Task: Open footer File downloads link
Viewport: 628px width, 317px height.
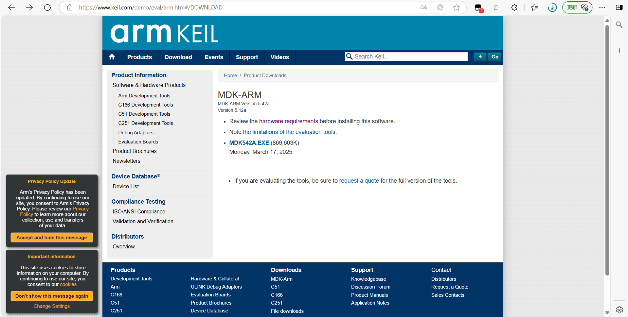Action: coord(287,311)
